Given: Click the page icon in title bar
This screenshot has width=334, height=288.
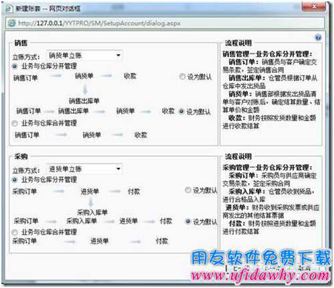Looking at the screenshot, I should coord(9,9).
